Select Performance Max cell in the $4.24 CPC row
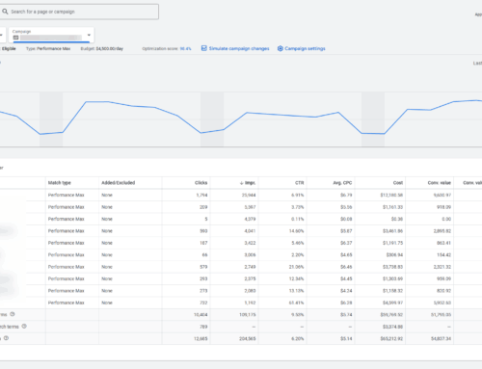 click(66, 291)
